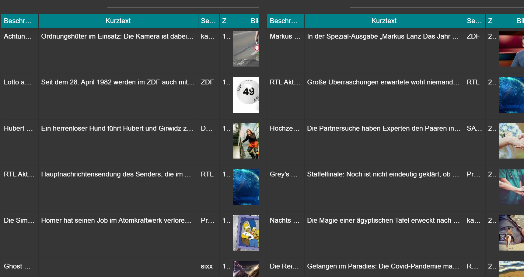524x277 pixels.
Task: Select the 'ka...' channel cell in Achtun... row
Action: point(209,51)
